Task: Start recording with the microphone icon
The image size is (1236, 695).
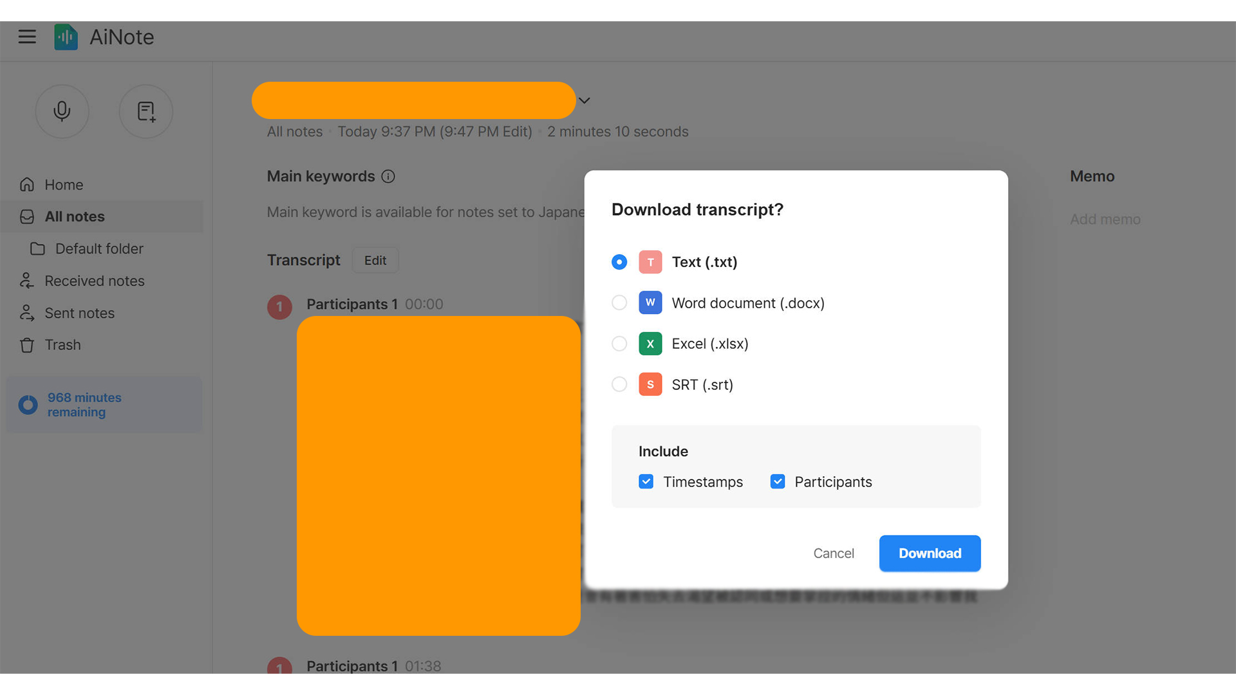Action: click(x=62, y=111)
